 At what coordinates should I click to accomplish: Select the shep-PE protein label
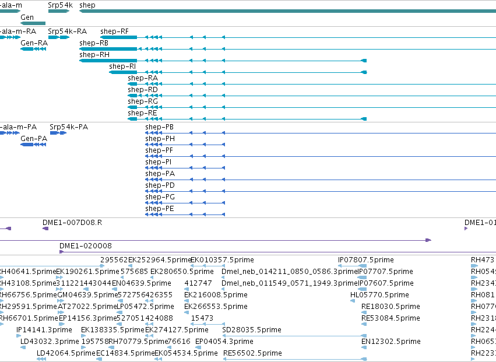(x=160, y=209)
